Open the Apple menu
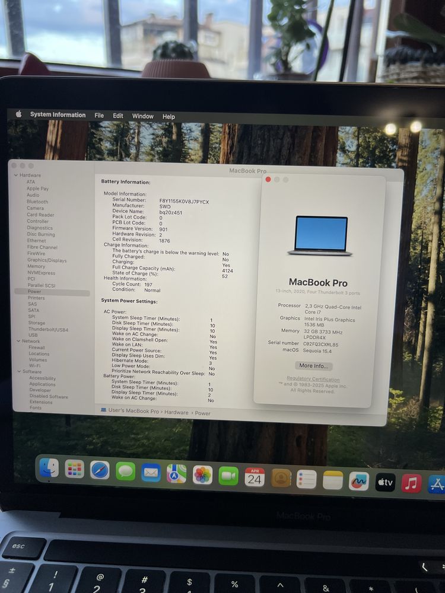This screenshot has height=593, width=445. click(18, 114)
